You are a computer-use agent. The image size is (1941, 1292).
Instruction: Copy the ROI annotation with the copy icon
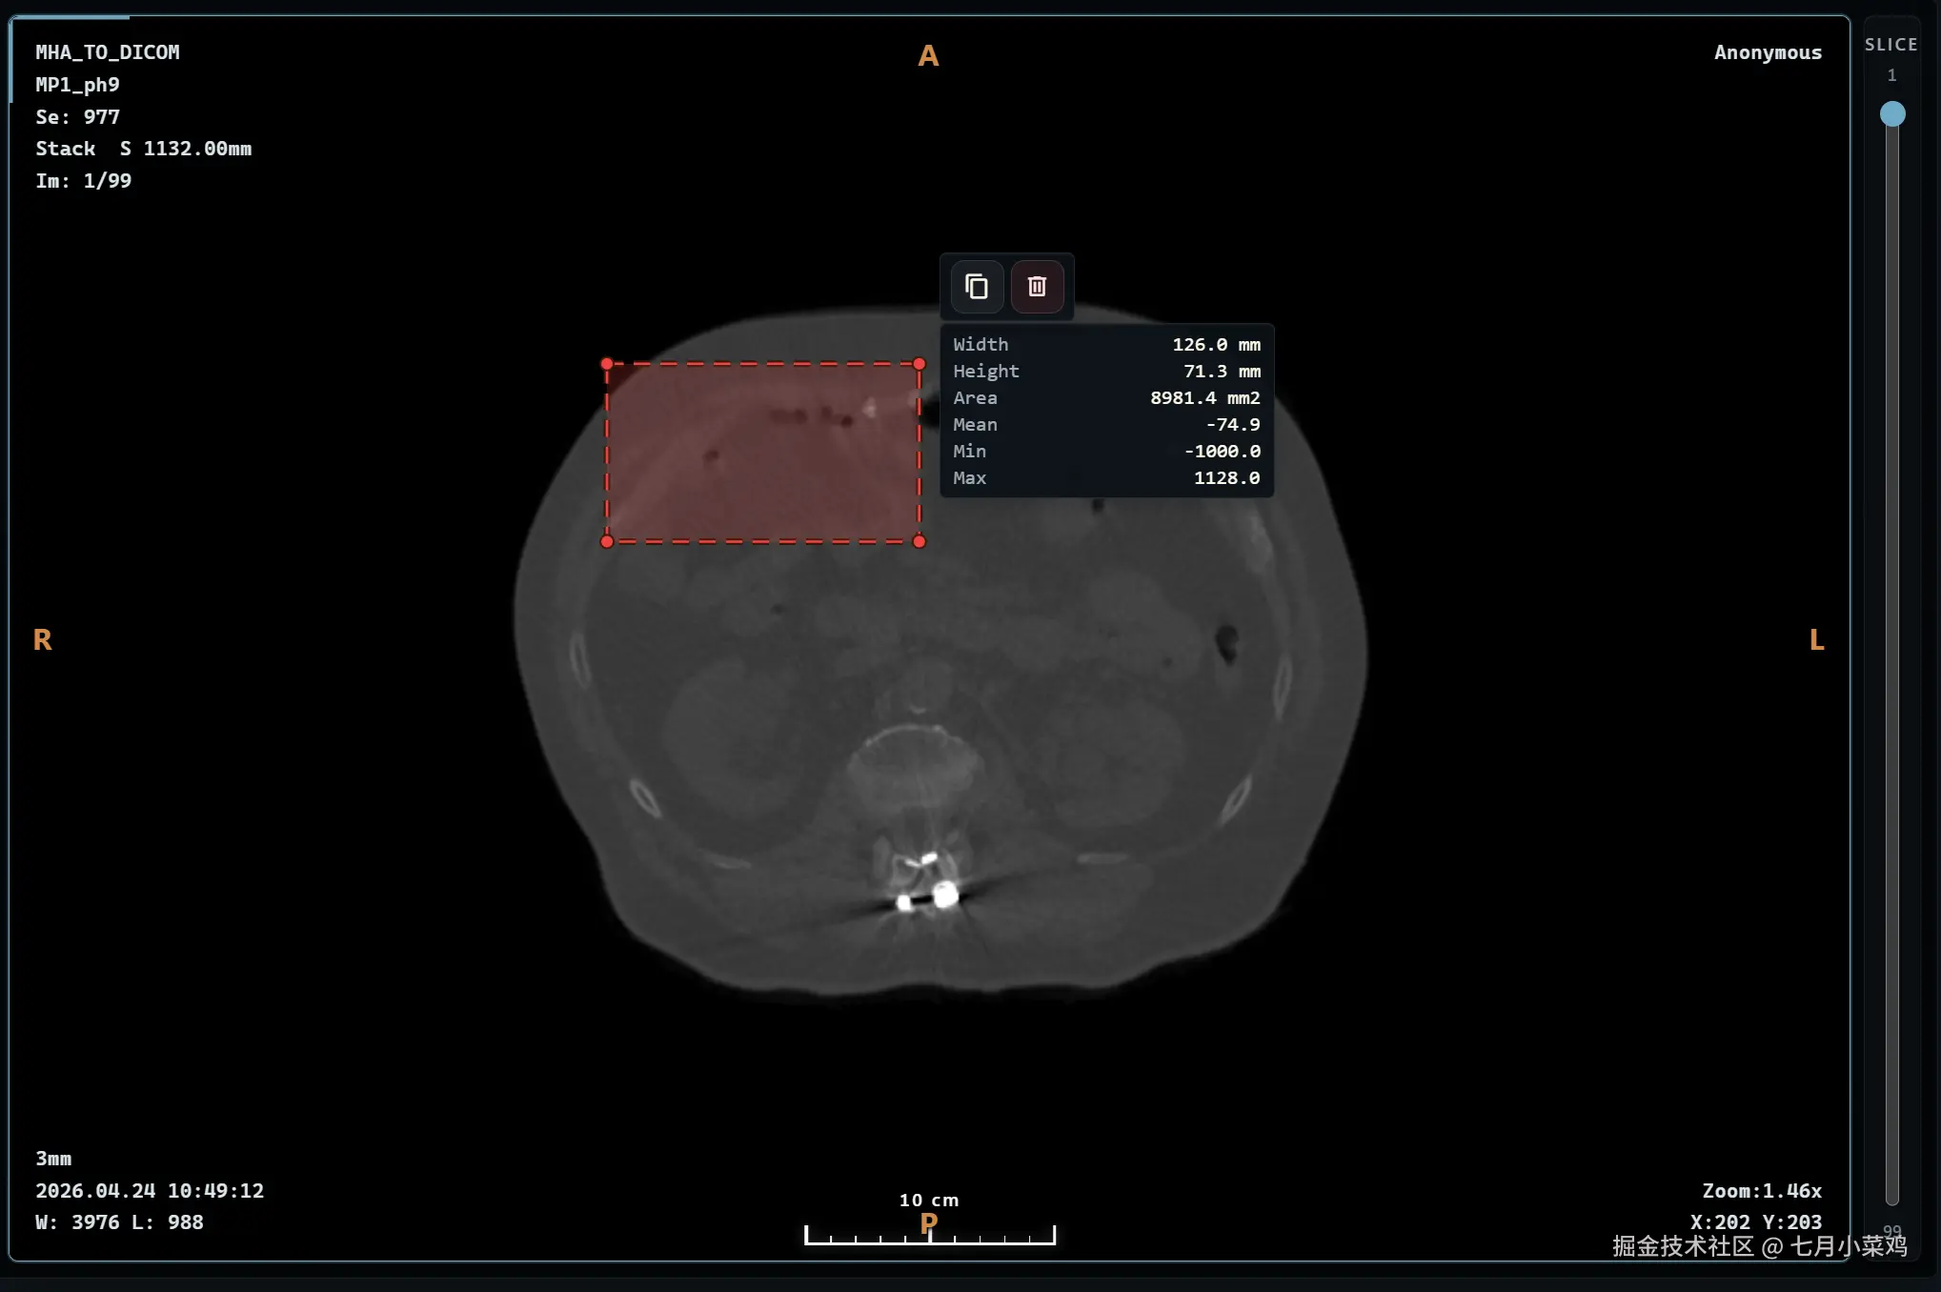pyautogui.click(x=977, y=286)
